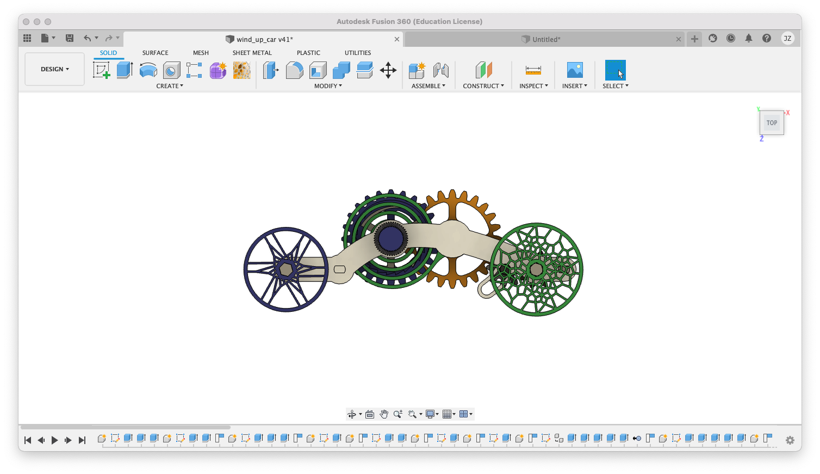Select the Shell tool
Viewport: 820px width, 474px height.
point(318,70)
